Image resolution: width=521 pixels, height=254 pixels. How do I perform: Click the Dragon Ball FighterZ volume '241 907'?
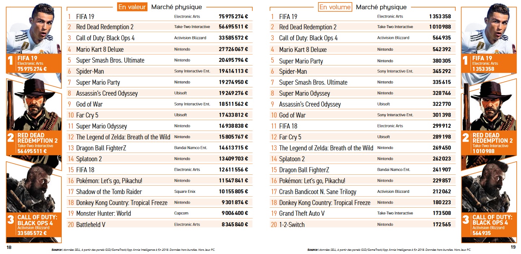tap(442, 169)
